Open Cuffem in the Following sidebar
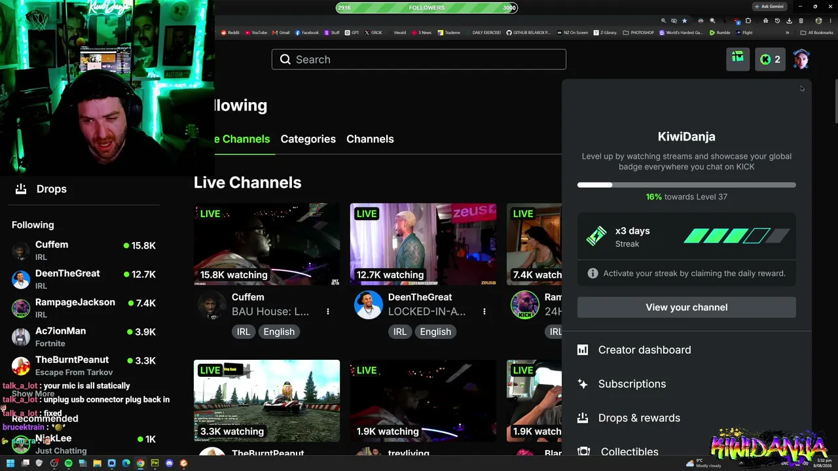This screenshot has width=838, height=471. click(85, 251)
